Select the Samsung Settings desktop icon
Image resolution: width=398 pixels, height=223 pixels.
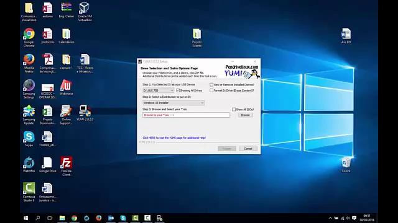[29, 89]
